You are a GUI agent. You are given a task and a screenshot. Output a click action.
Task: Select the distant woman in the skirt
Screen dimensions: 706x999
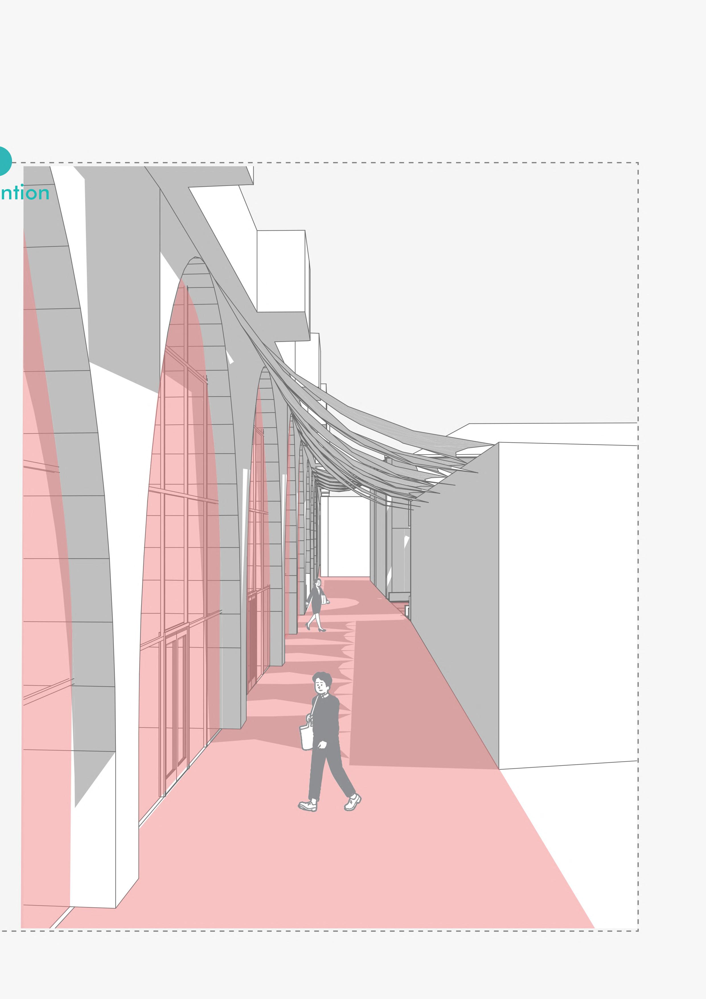(x=316, y=603)
